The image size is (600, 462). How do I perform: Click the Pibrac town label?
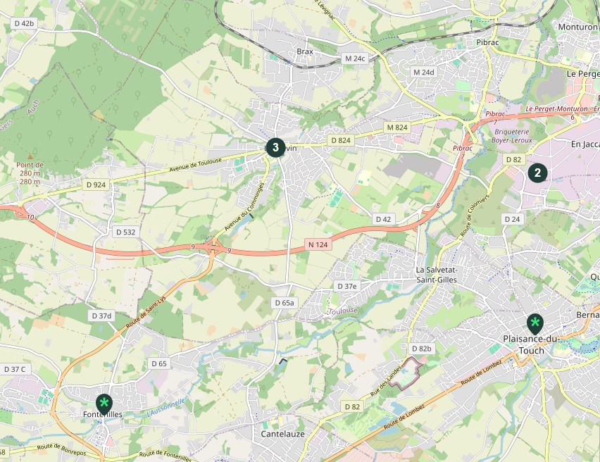(x=487, y=42)
